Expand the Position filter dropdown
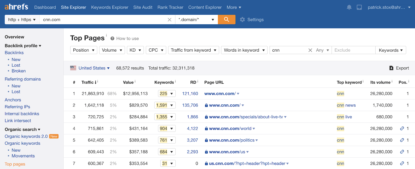 84,50
